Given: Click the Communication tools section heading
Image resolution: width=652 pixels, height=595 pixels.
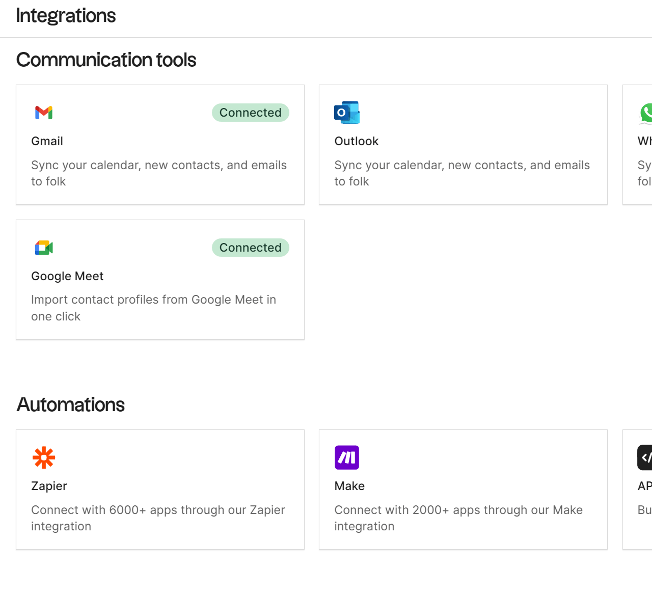Looking at the screenshot, I should 106,60.
